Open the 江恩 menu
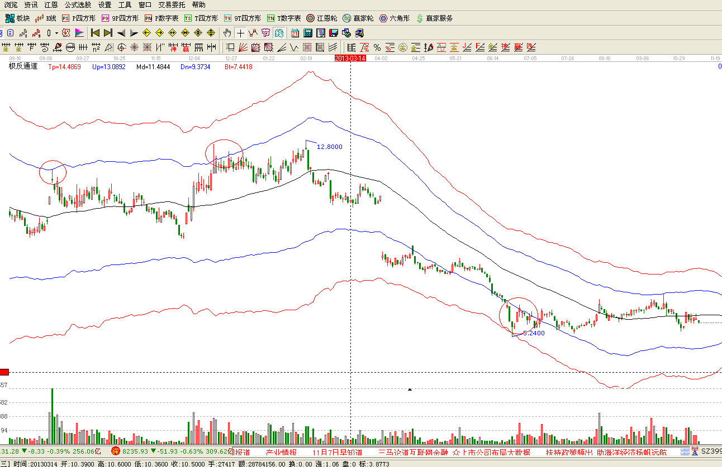 coord(51,5)
